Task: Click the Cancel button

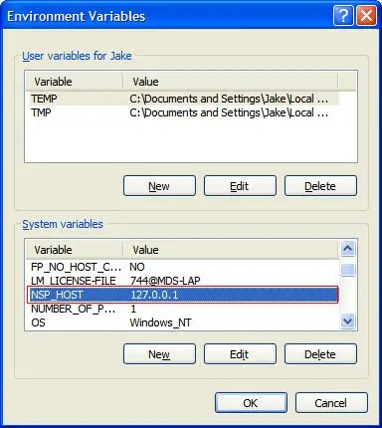Action: point(331,403)
